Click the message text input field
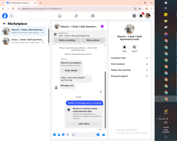The width and height of the screenshot is (177, 141). click(84, 135)
